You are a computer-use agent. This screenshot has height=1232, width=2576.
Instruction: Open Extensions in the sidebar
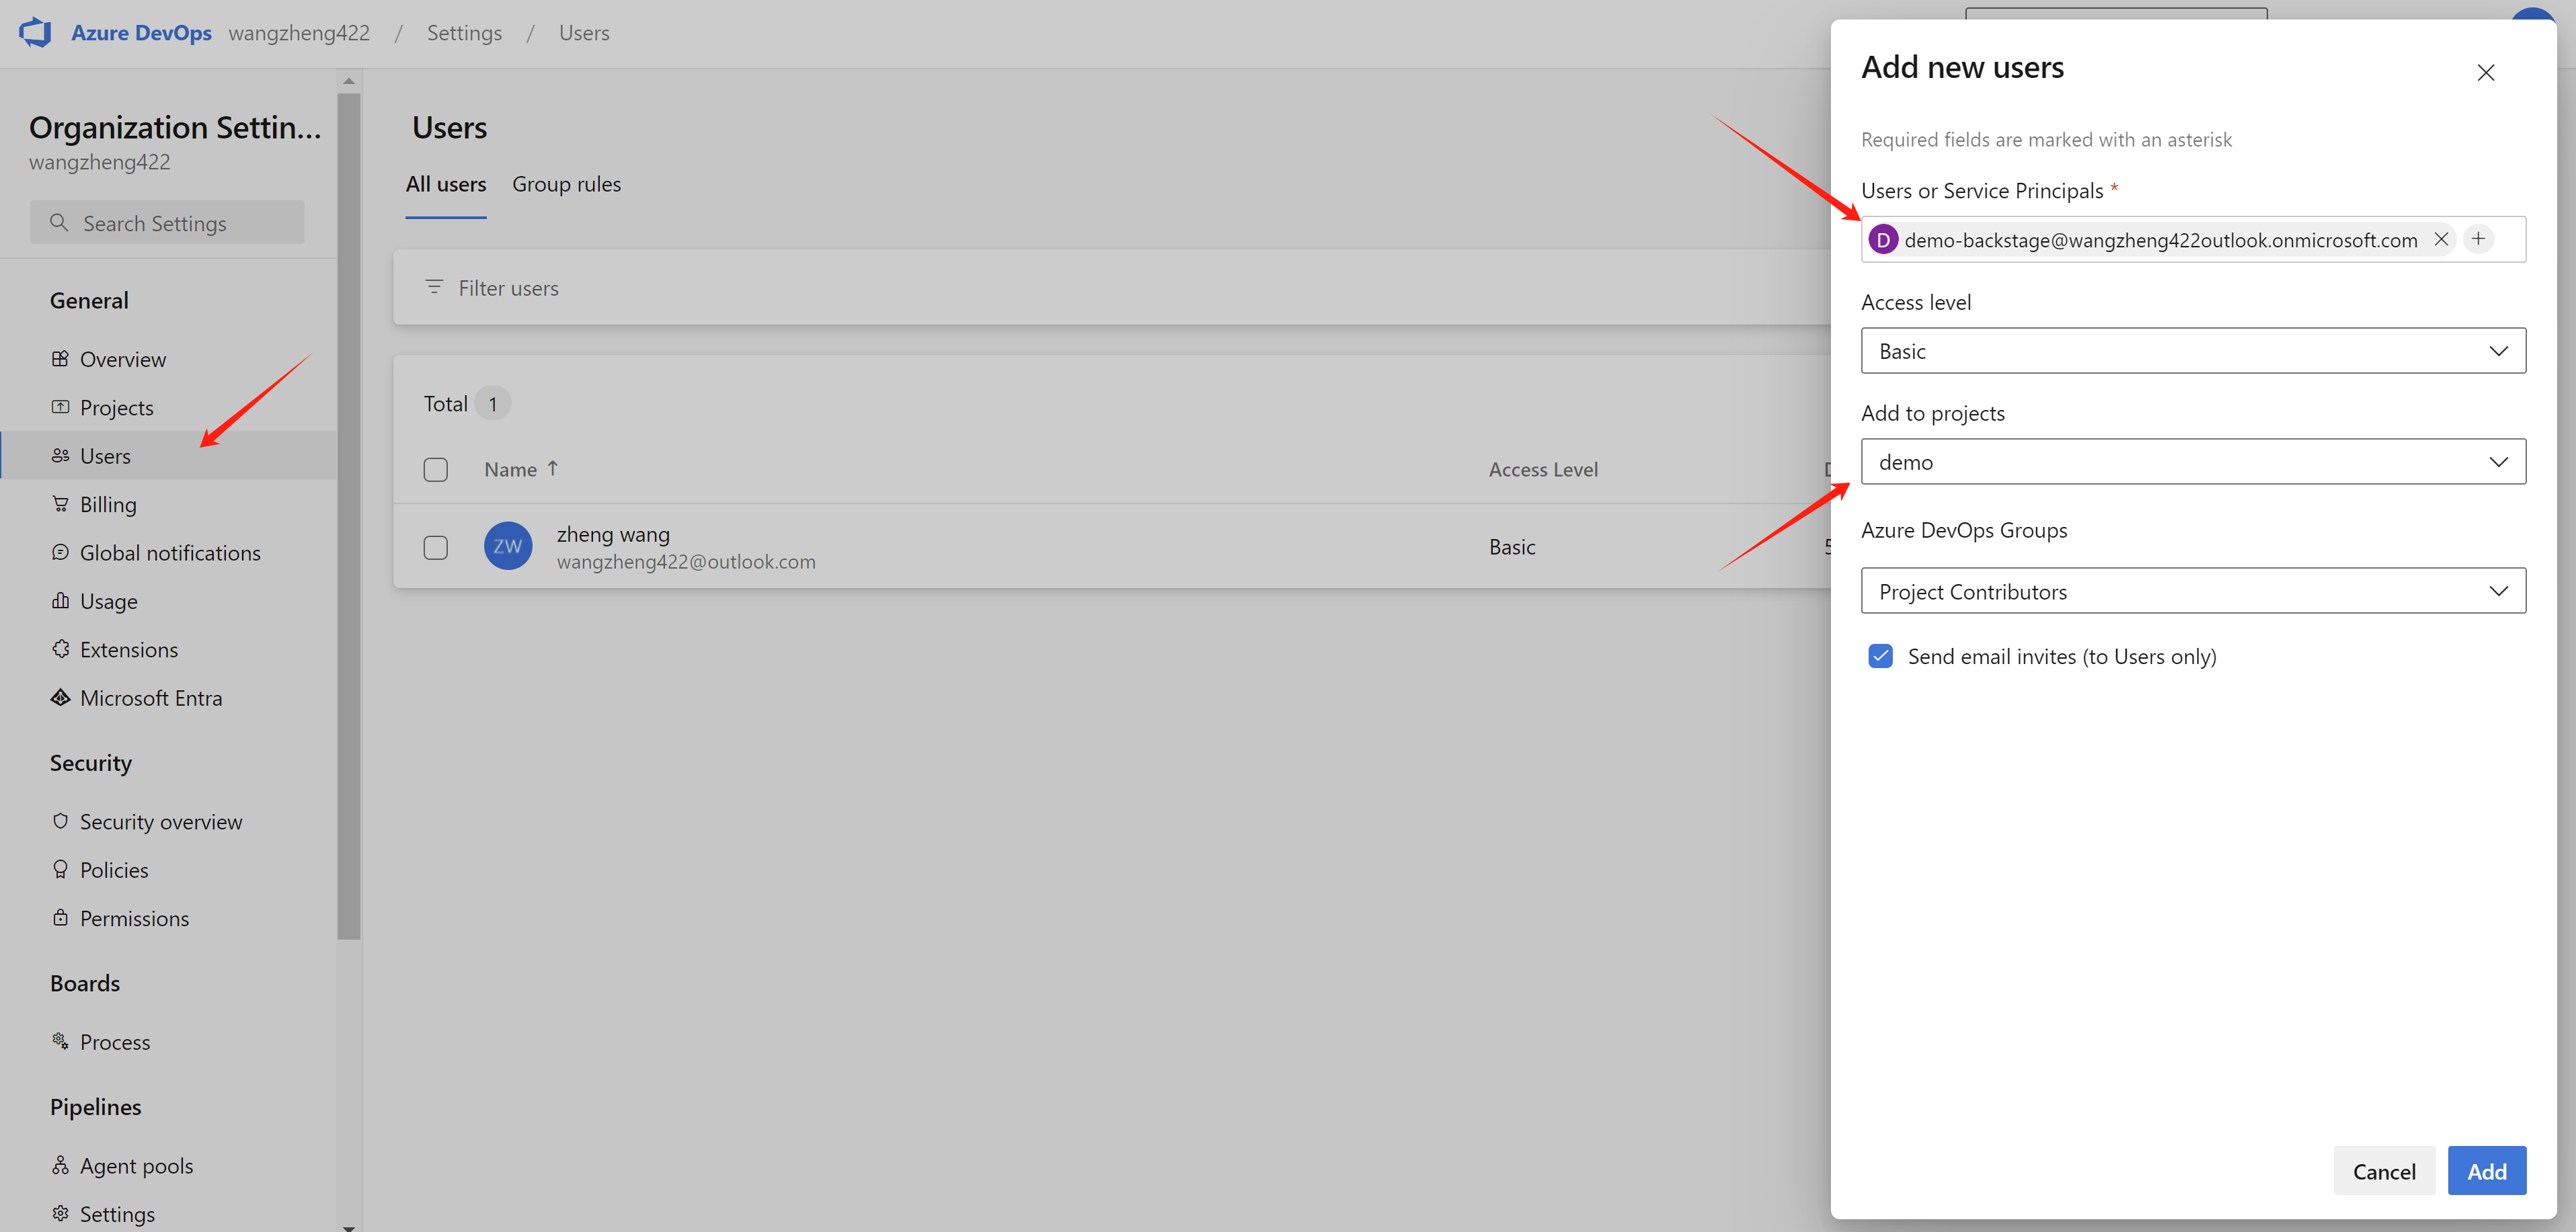click(128, 651)
